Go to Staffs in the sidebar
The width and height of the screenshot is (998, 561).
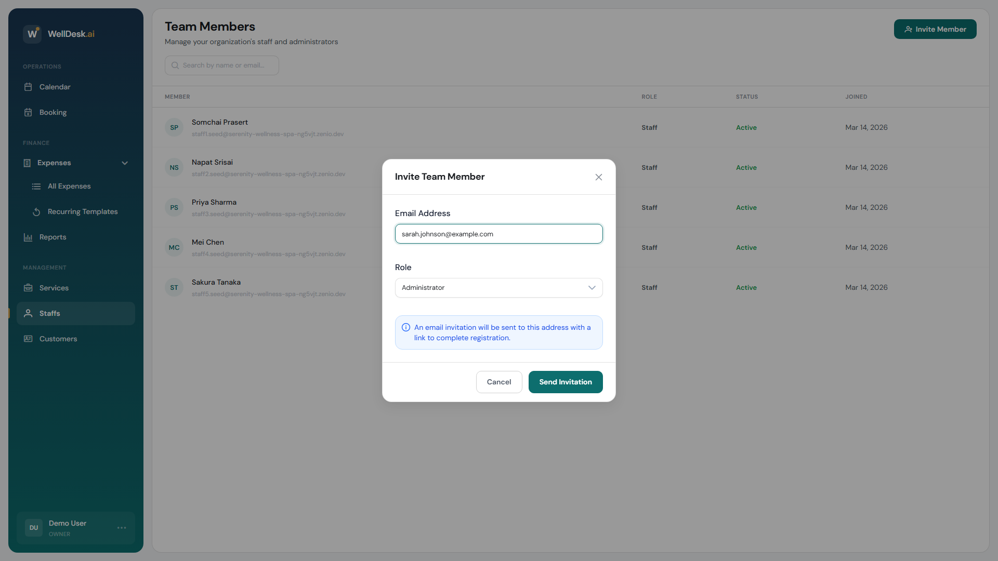(x=50, y=313)
